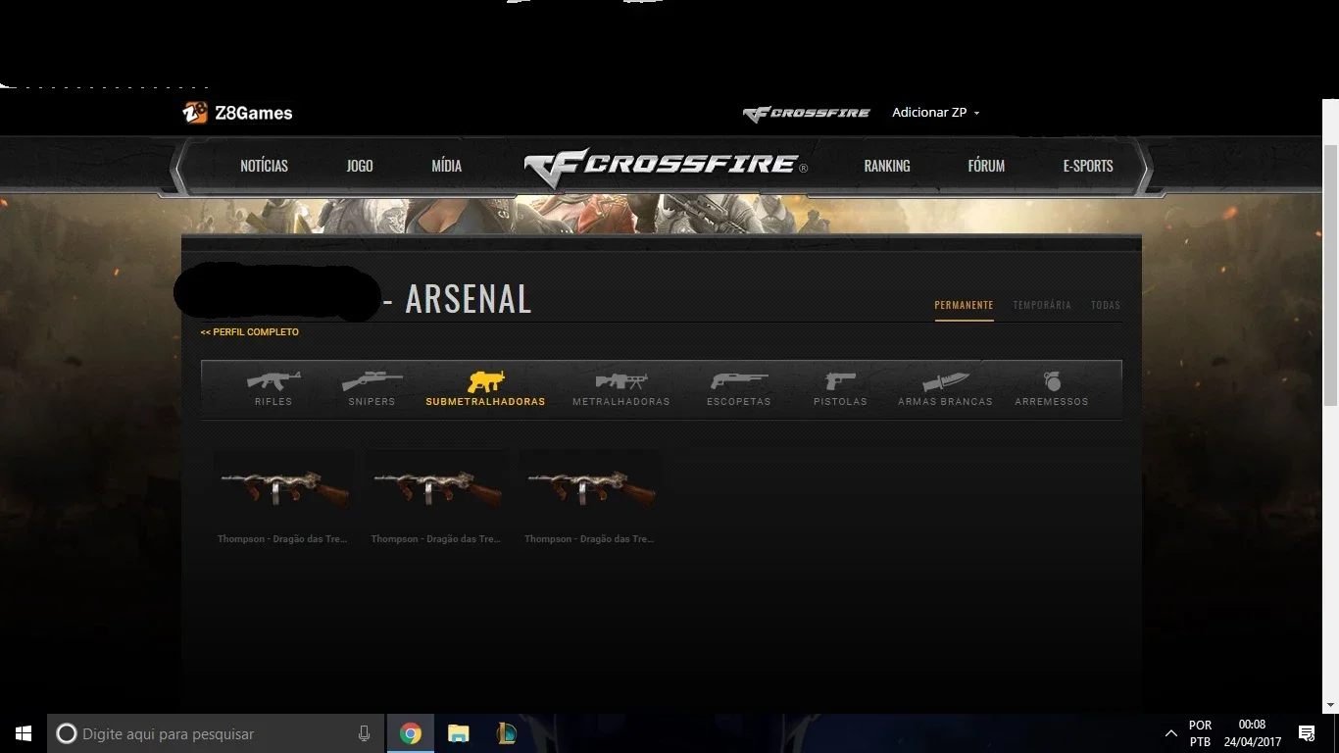Open the Fórum menu
1339x753 pixels.
pos(986,166)
